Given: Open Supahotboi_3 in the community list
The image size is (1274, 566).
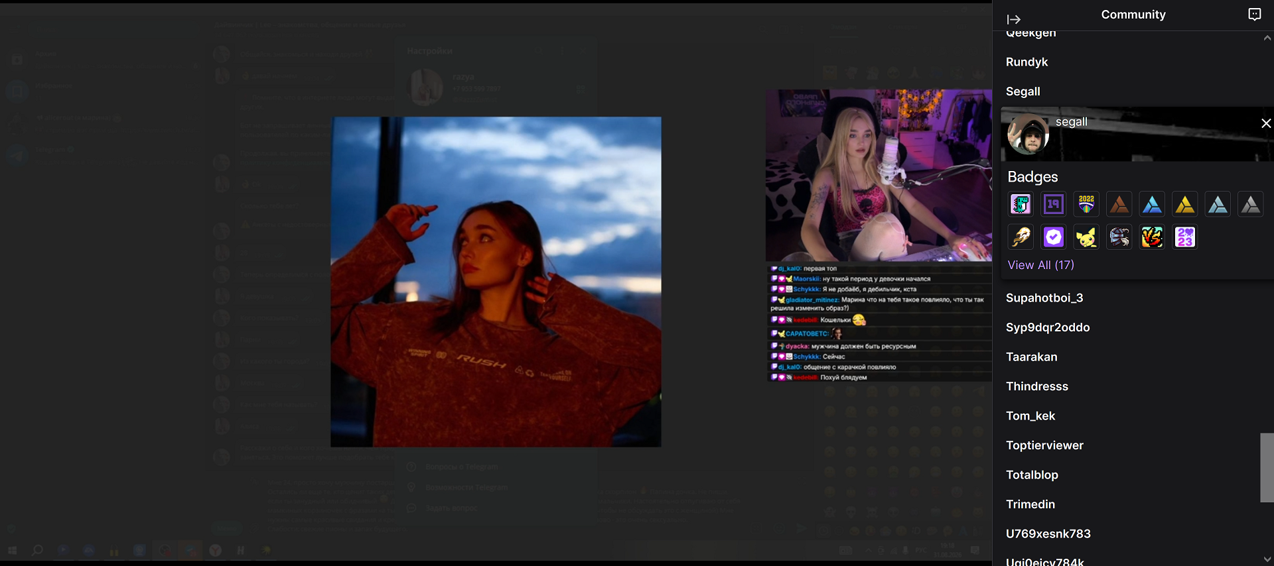Looking at the screenshot, I should [1044, 298].
